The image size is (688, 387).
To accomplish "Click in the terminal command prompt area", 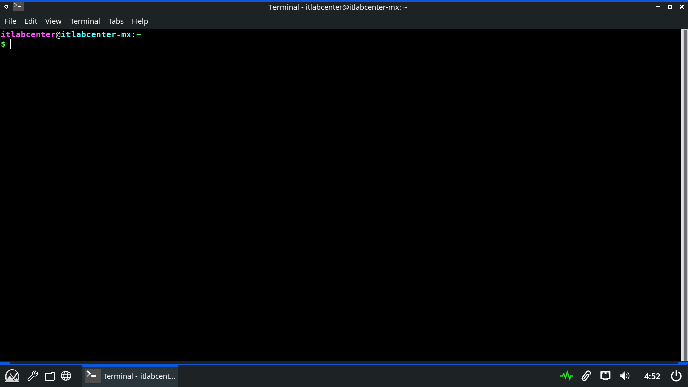I will (x=302, y=151).
